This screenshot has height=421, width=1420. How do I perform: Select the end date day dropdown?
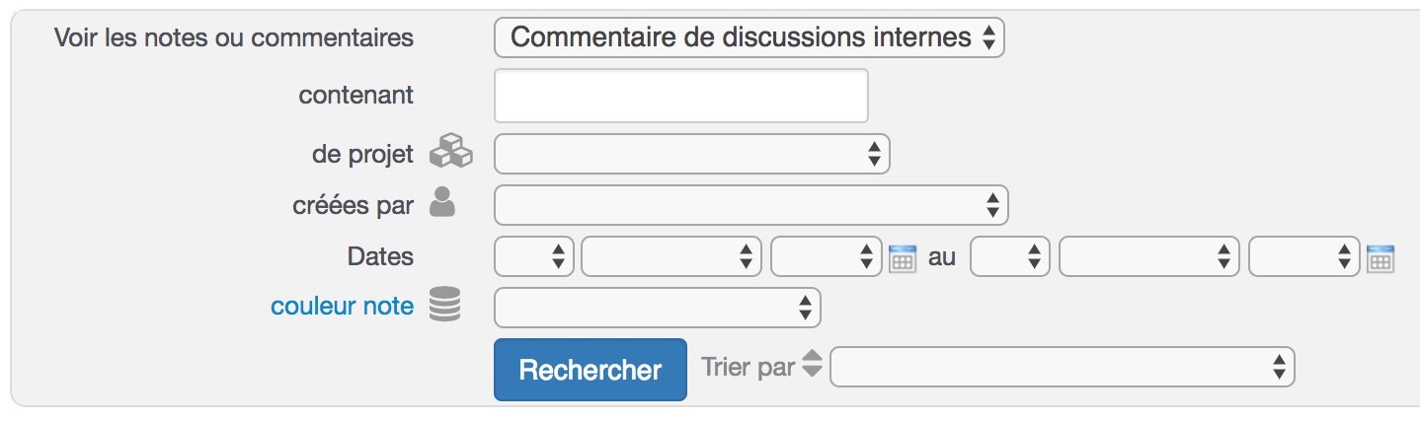tap(1010, 256)
